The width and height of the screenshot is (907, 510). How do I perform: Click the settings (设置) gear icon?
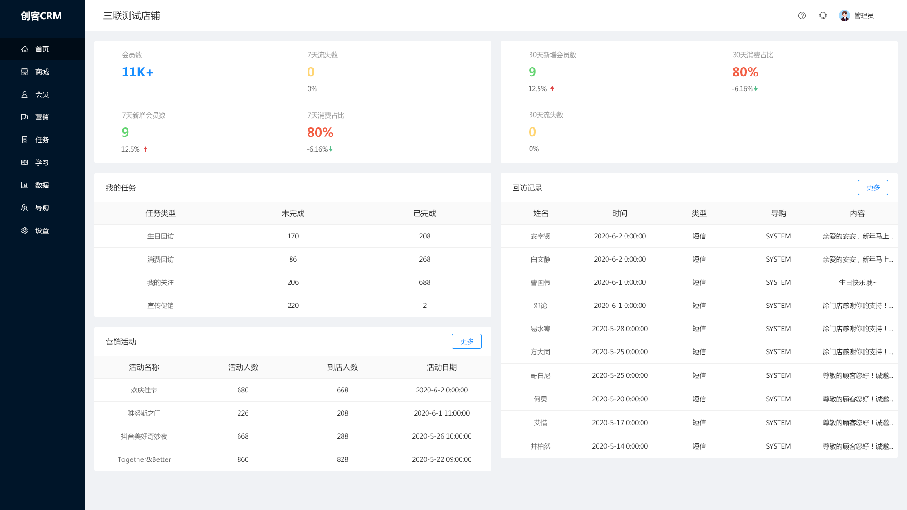tap(25, 230)
